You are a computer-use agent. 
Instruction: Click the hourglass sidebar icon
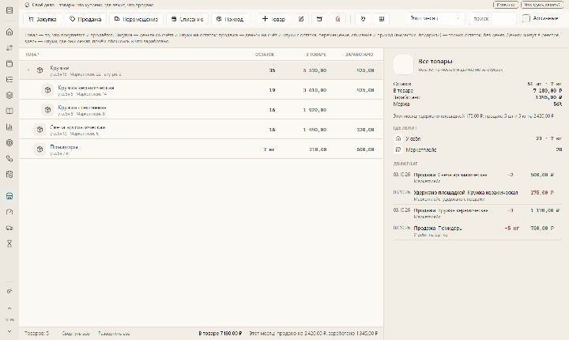coord(9,244)
